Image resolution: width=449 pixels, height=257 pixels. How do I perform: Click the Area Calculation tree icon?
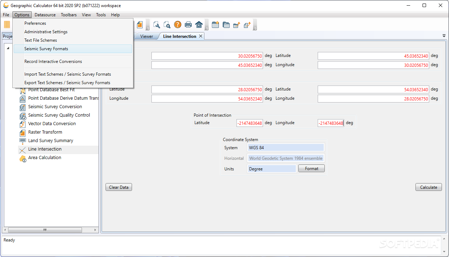click(x=23, y=158)
